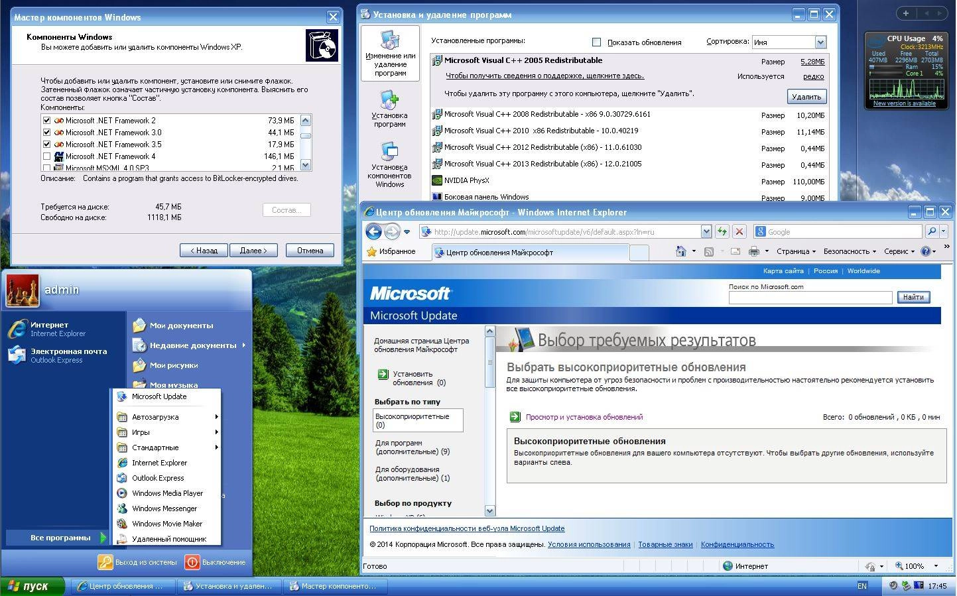Open IE Help question mark icon
This screenshot has width=957, height=596.
pyautogui.click(x=926, y=251)
